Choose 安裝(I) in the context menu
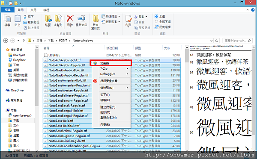 point(111,63)
